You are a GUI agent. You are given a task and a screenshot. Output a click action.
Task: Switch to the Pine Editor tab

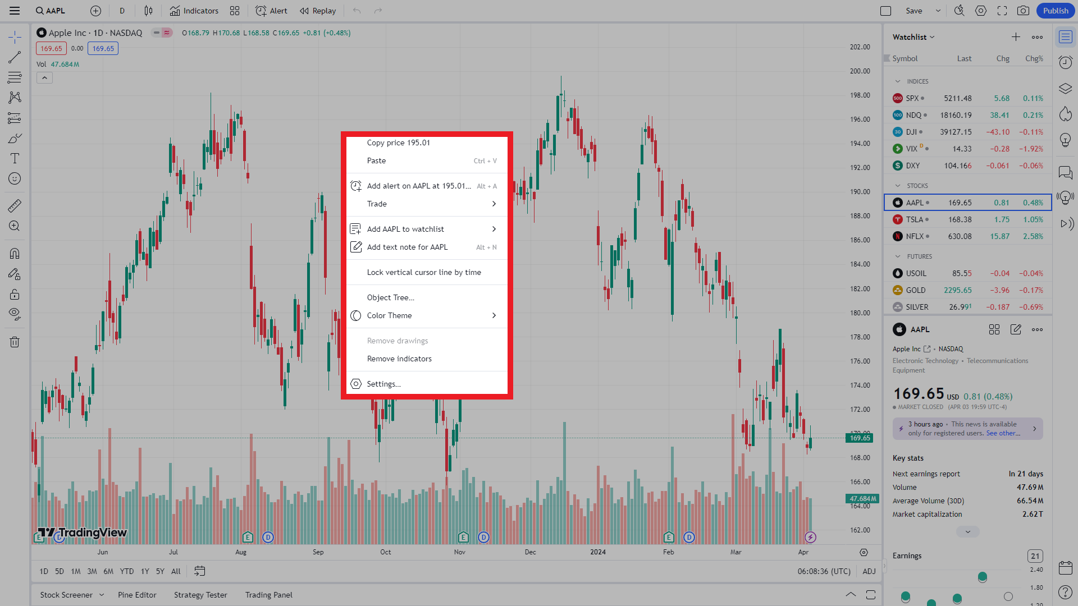click(x=137, y=595)
